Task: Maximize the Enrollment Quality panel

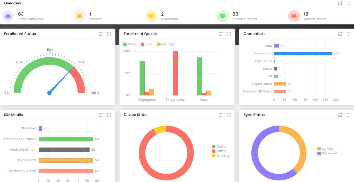Action: click(229, 34)
